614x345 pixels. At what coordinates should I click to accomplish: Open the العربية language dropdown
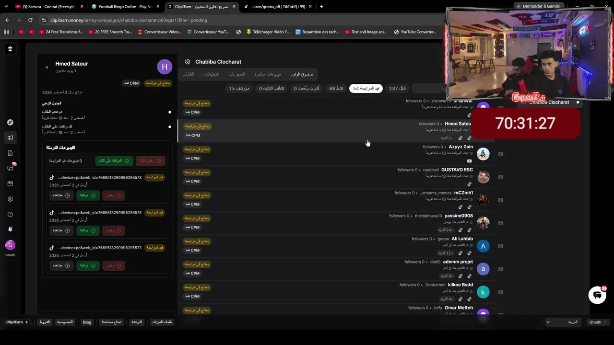pyautogui.click(x=563, y=322)
